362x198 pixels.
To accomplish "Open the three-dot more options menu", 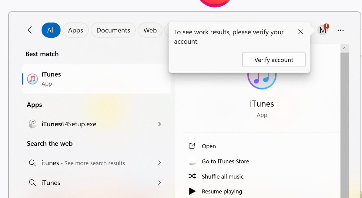I will (x=340, y=30).
